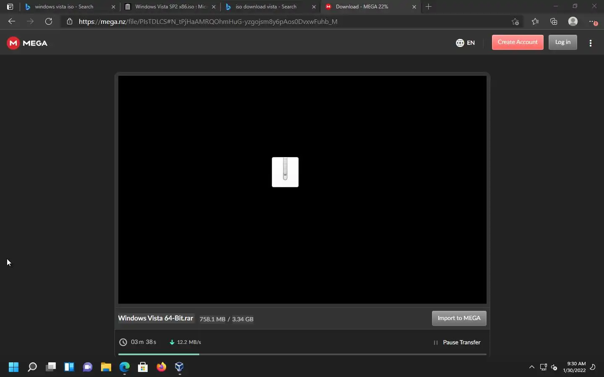Show hidden system tray icons

tap(532, 367)
